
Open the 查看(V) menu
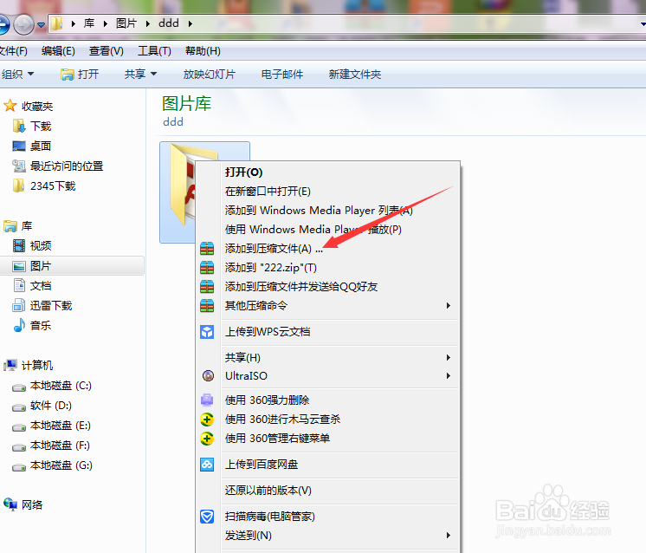point(107,51)
